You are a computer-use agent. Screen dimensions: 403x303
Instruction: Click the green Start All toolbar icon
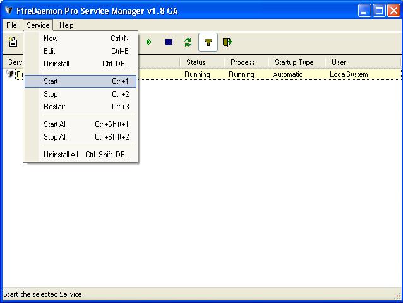tap(148, 42)
